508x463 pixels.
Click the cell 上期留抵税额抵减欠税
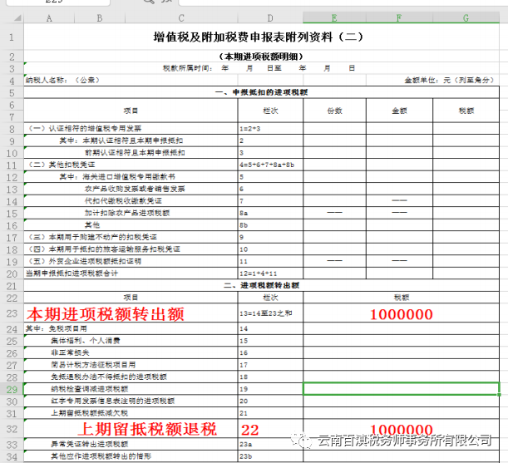[x=131, y=413]
